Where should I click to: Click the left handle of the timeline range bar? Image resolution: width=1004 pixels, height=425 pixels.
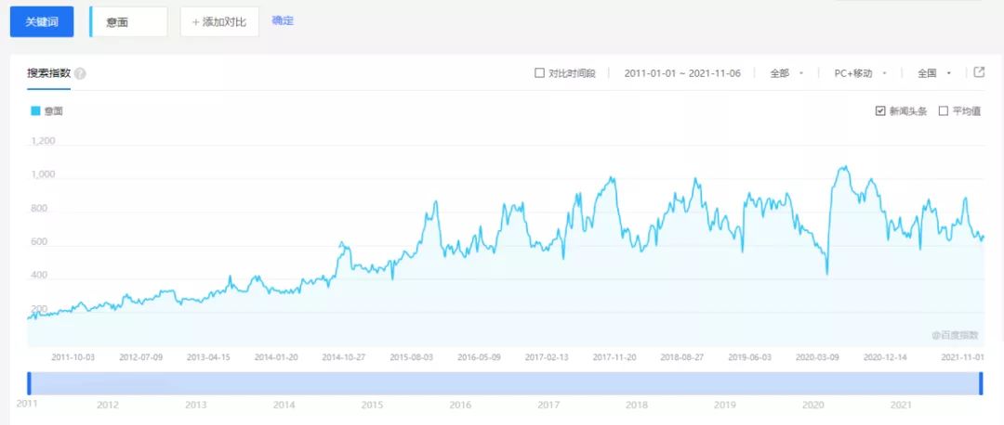click(29, 383)
